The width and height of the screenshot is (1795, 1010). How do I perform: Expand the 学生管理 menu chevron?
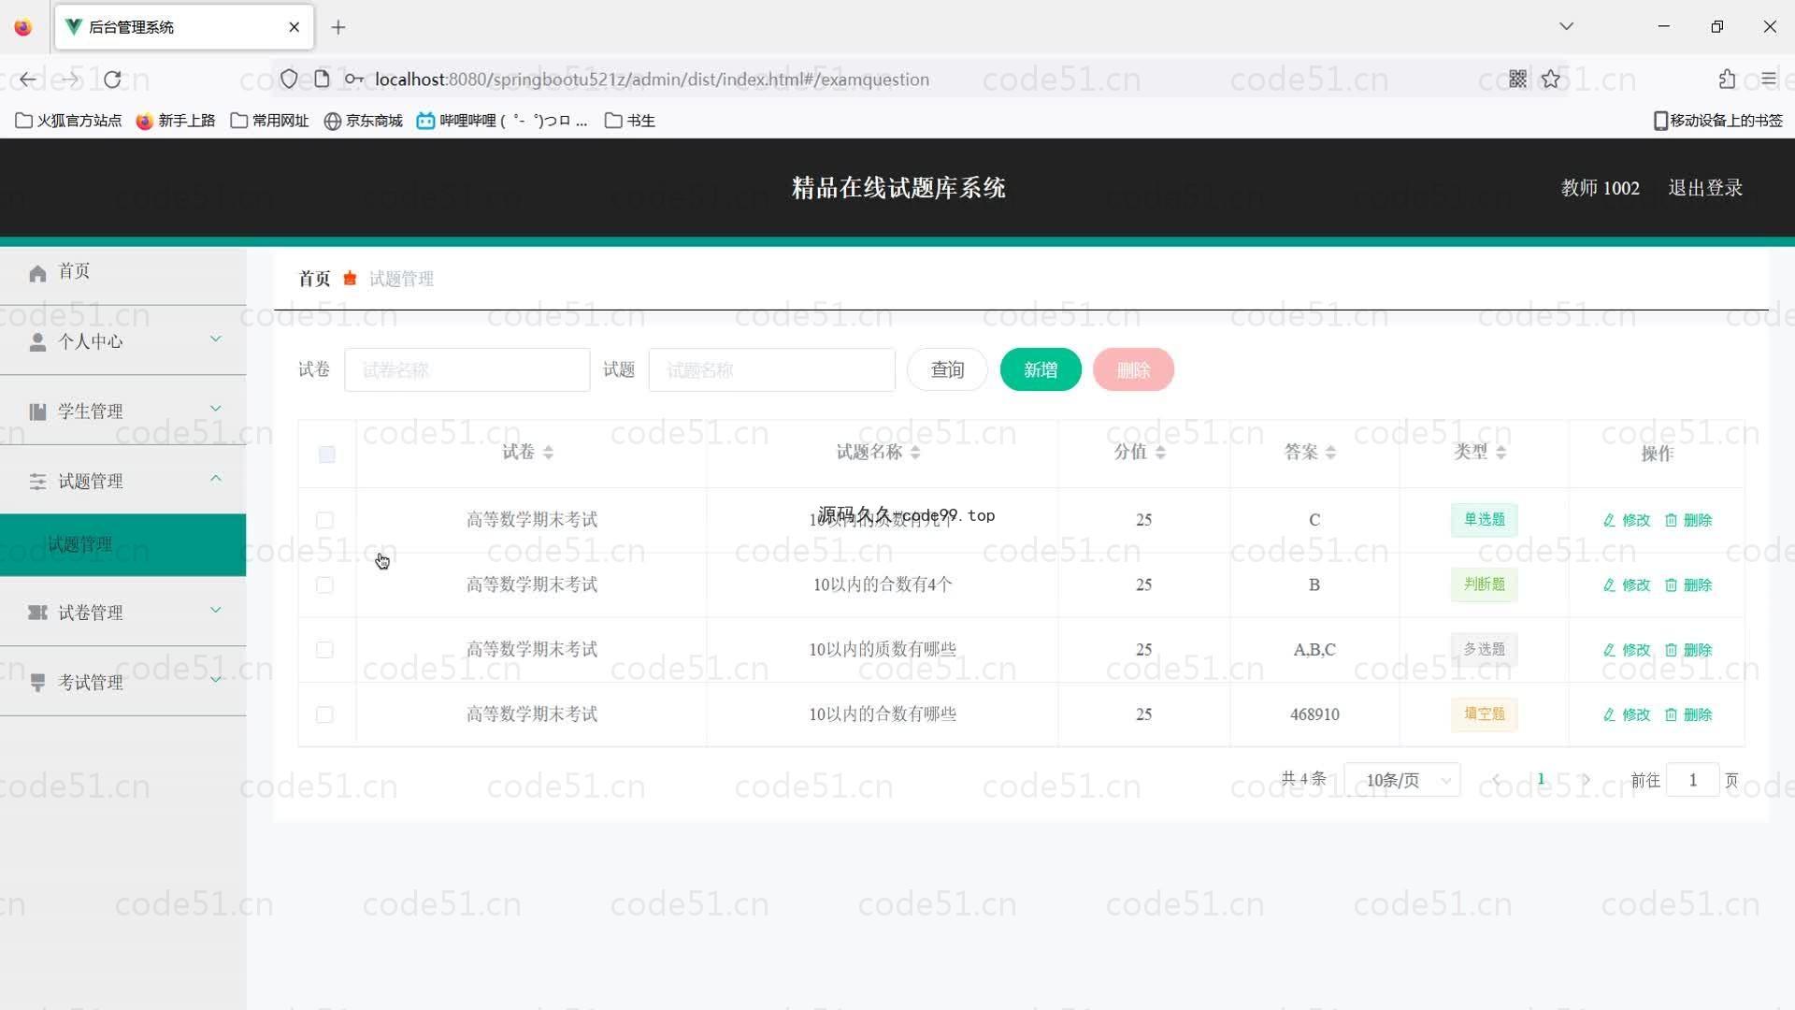[216, 409]
